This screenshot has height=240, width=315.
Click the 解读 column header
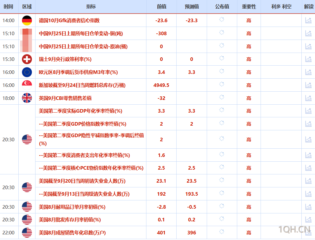[308, 7]
